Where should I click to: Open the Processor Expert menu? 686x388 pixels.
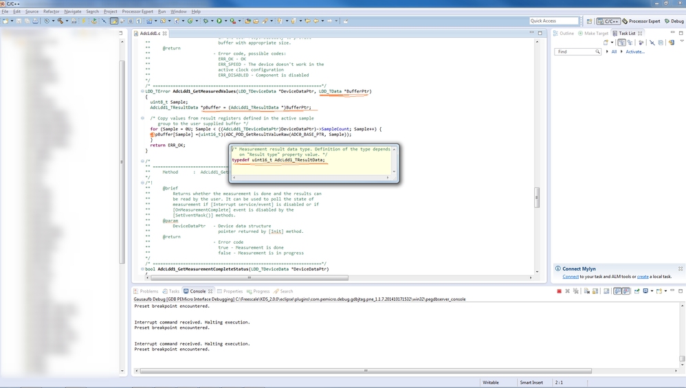click(x=137, y=12)
